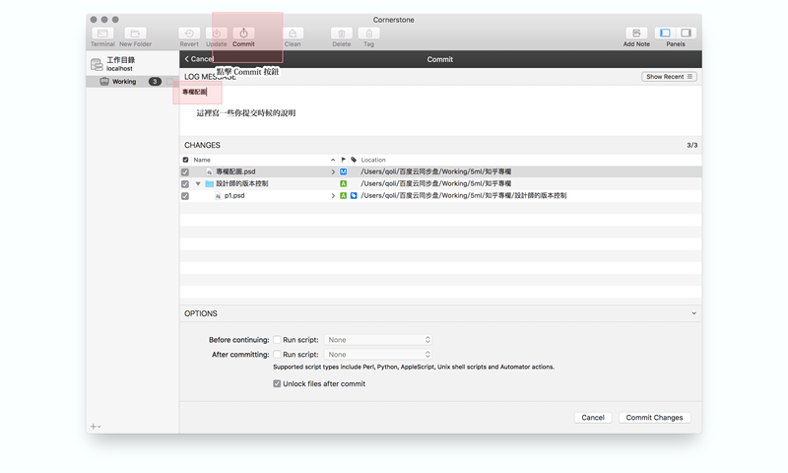This screenshot has height=473, width=788.
Task: Click the Add Note toolbar icon
Action: coord(636,34)
